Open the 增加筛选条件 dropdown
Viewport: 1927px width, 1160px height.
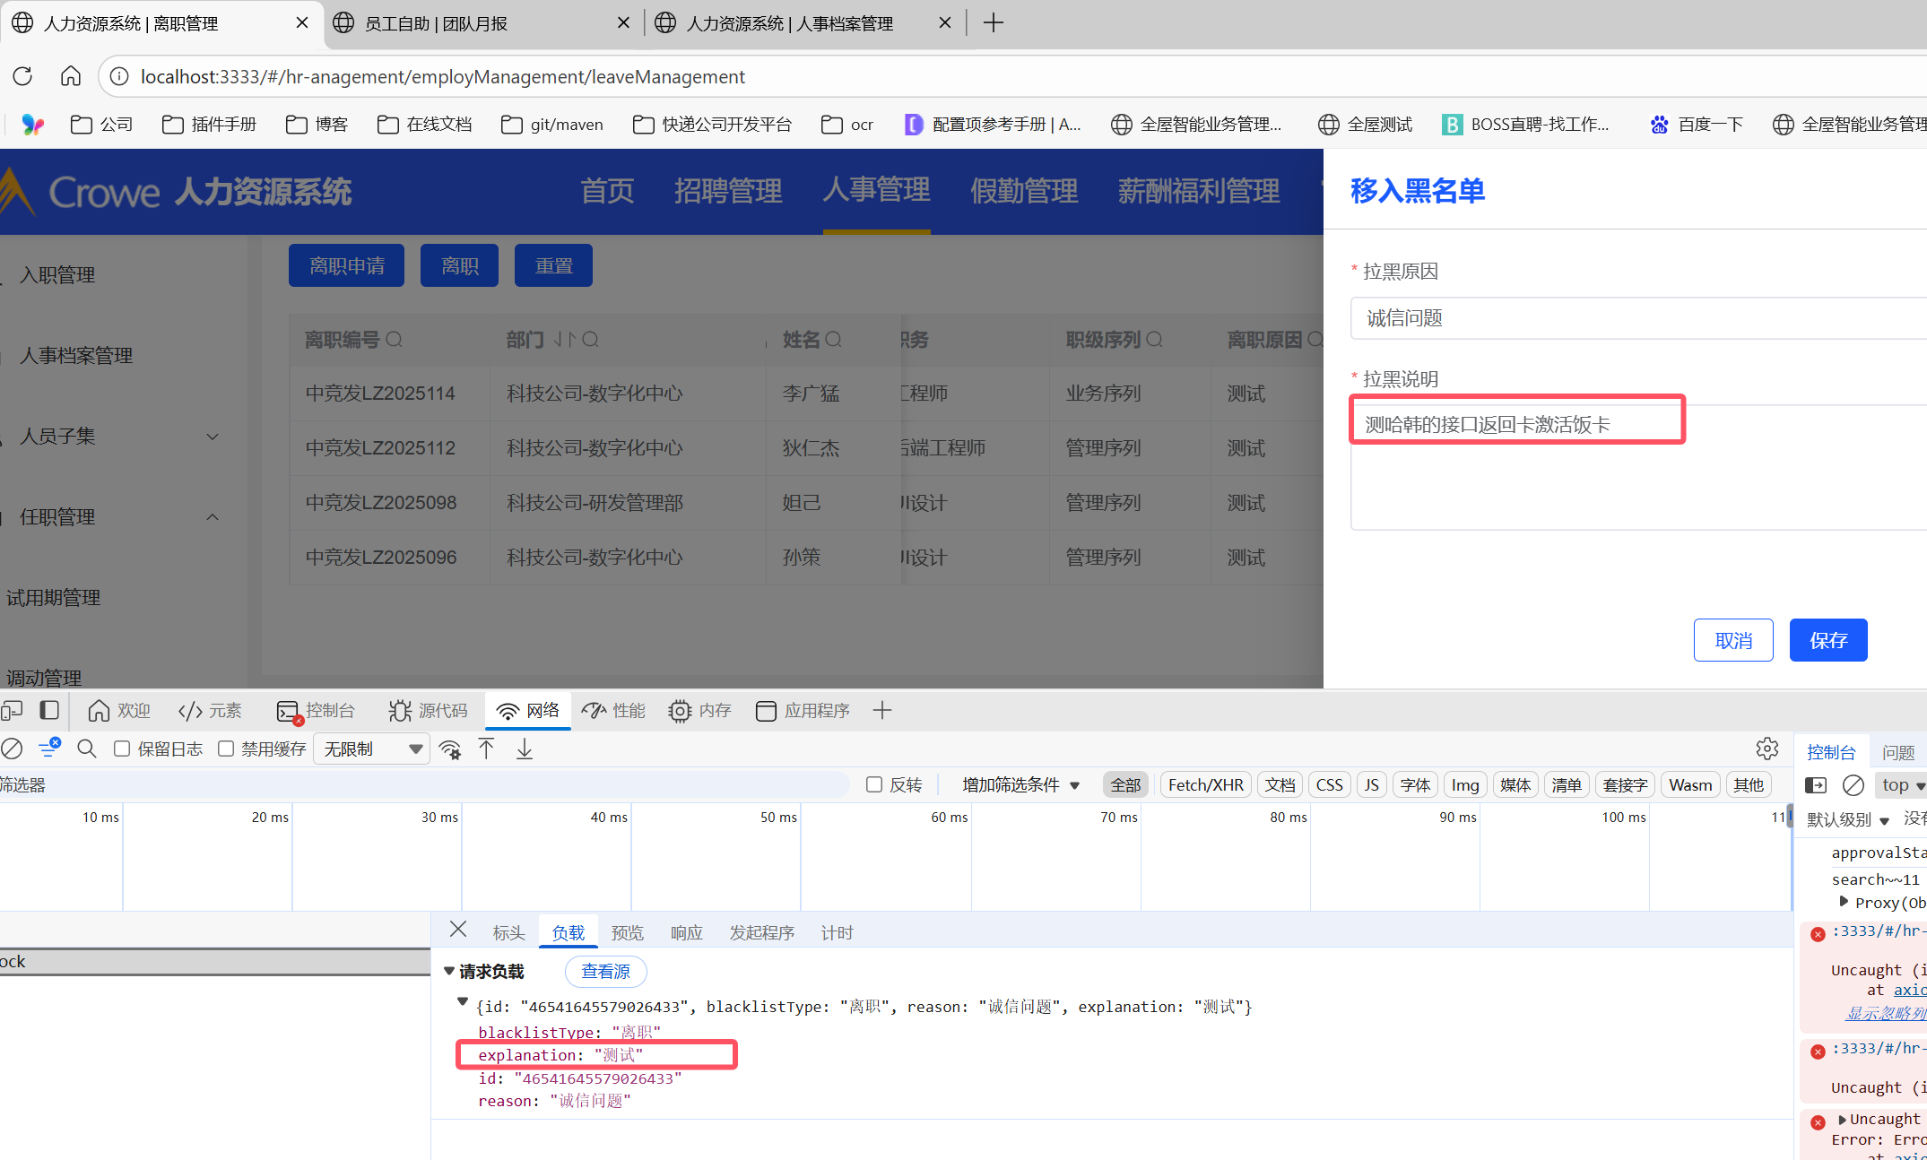click(1020, 784)
